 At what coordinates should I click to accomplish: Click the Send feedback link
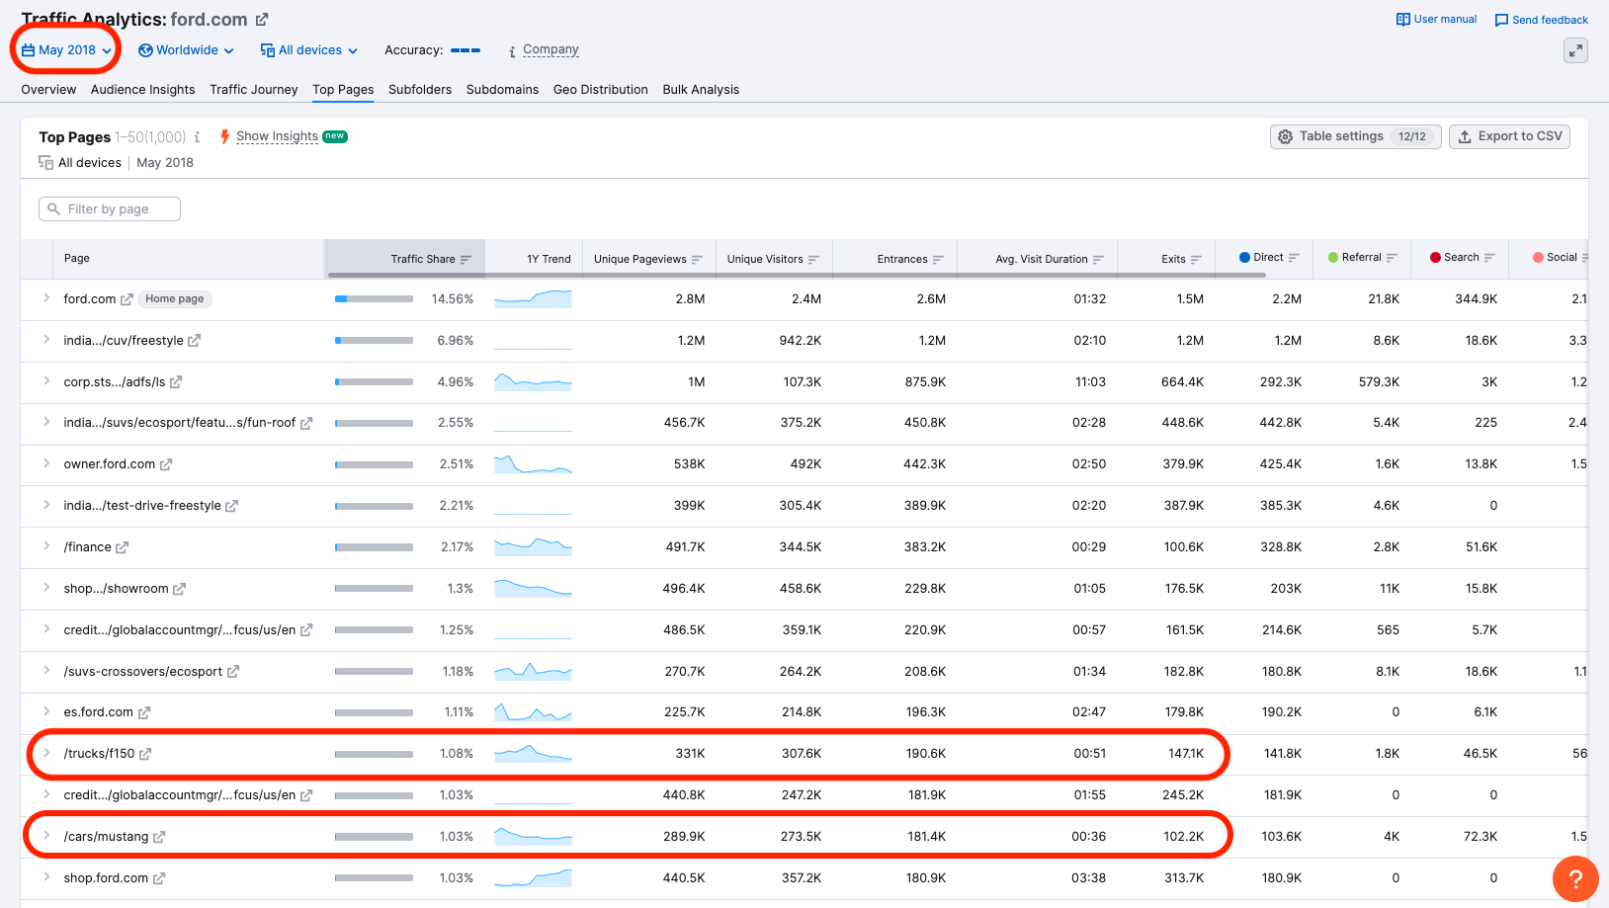click(x=1550, y=20)
